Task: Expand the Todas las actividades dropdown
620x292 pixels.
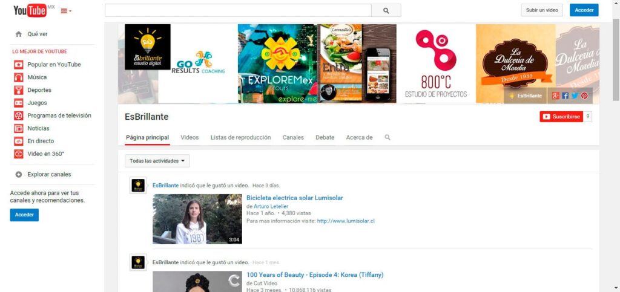Action: pos(157,161)
